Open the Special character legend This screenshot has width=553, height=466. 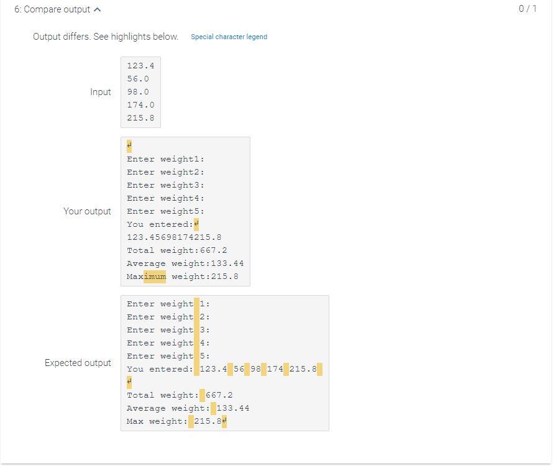(230, 37)
